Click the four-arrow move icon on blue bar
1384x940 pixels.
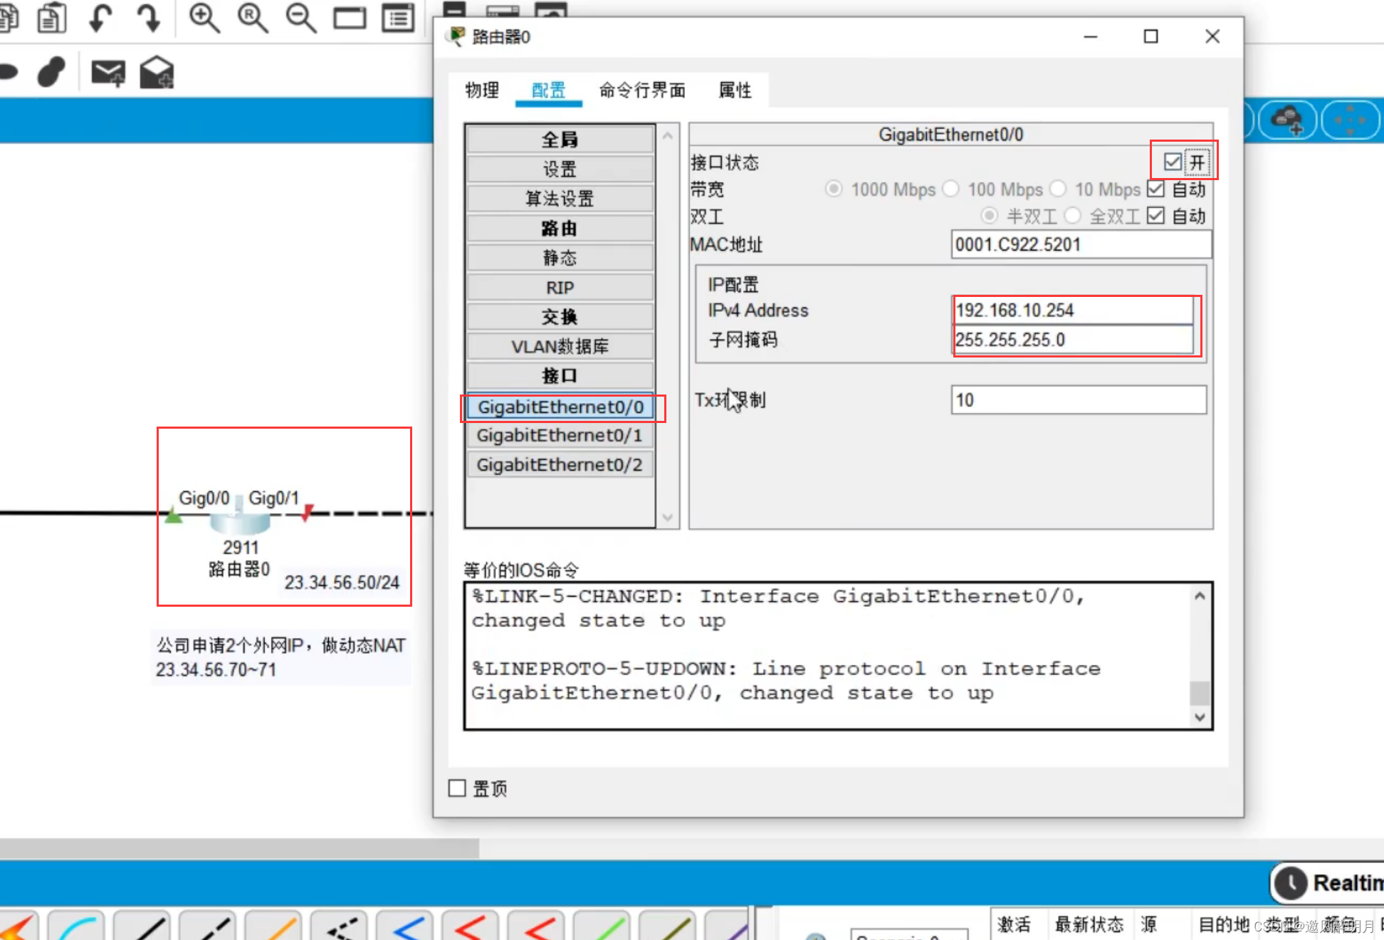click(x=1350, y=120)
